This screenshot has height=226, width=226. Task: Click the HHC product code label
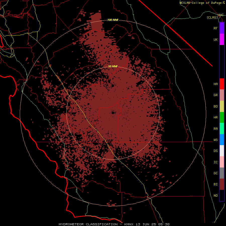point(220,15)
